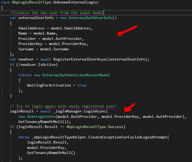Click 'model.ProviderKey' inside the UserLoginInfo constructor
The height and width of the screenshot is (162, 192).
[x=120, y=116]
